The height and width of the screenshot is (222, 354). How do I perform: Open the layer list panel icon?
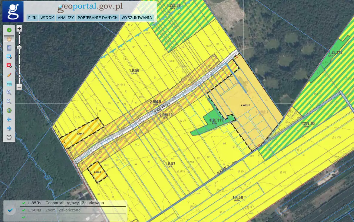tap(9, 48)
